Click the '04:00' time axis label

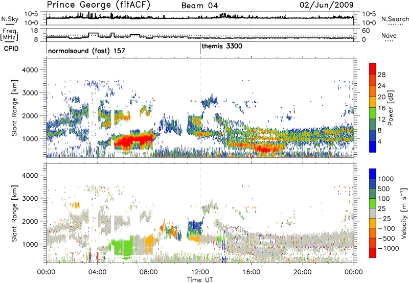(x=97, y=272)
